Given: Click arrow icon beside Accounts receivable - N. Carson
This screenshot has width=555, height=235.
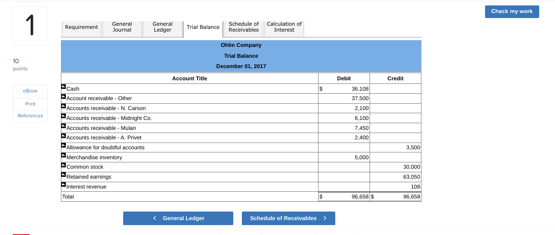Looking at the screenshot, I should pos(64,106).
